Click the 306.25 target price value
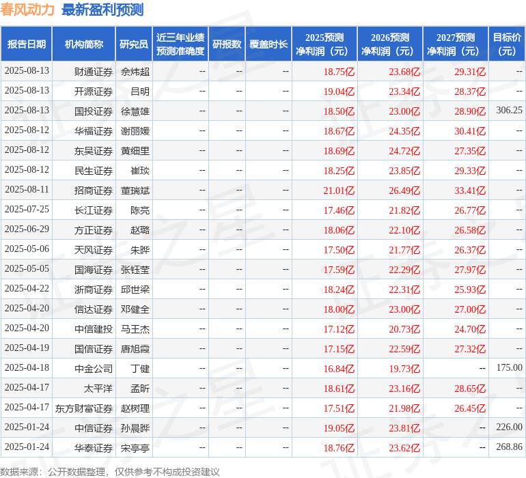Viewport: 526px width, 478px height. point(509,111)
